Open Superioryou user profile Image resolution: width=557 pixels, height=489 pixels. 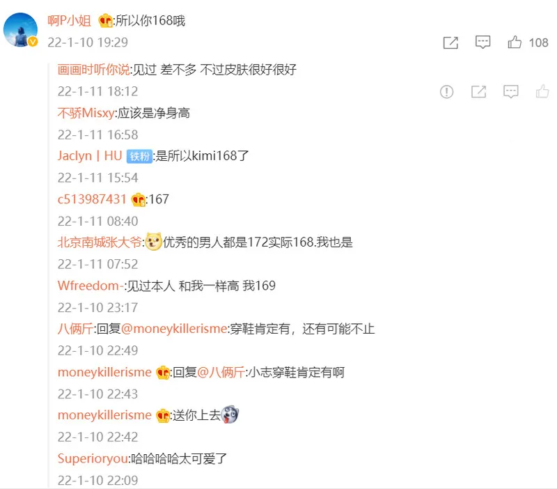tap(93, 458)
